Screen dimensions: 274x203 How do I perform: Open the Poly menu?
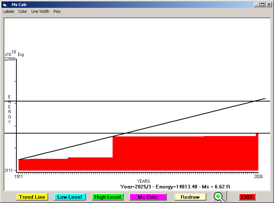click(57, 11)
